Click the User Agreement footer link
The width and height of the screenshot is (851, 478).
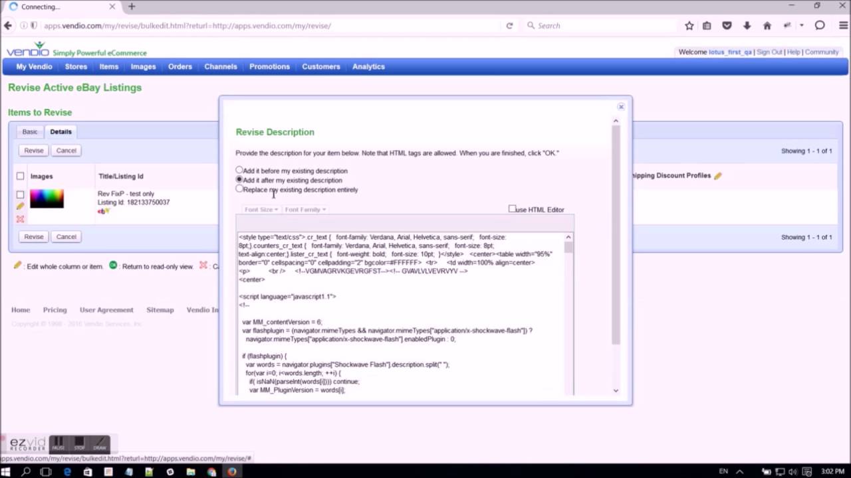[106, 309]
